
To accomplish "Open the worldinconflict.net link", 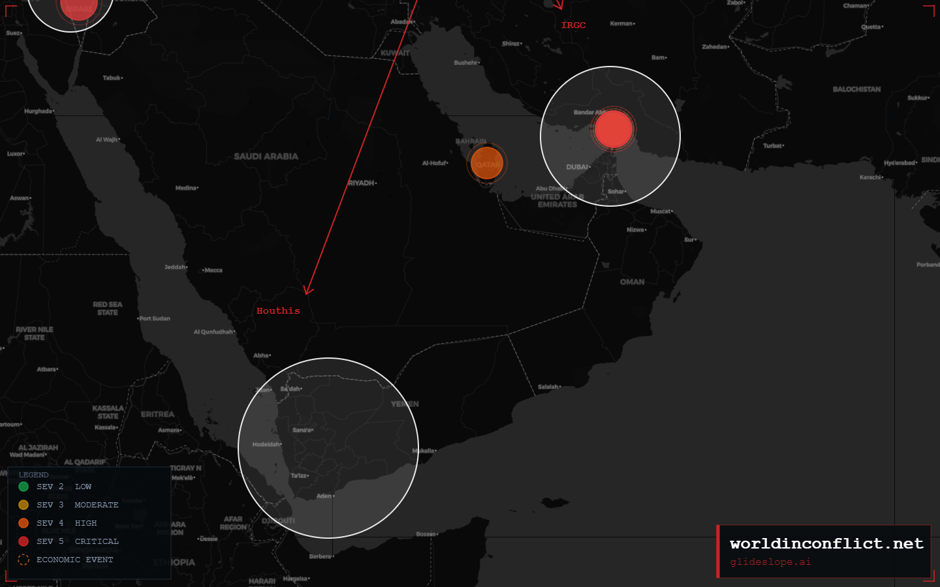I will click(x=826, y=543).
